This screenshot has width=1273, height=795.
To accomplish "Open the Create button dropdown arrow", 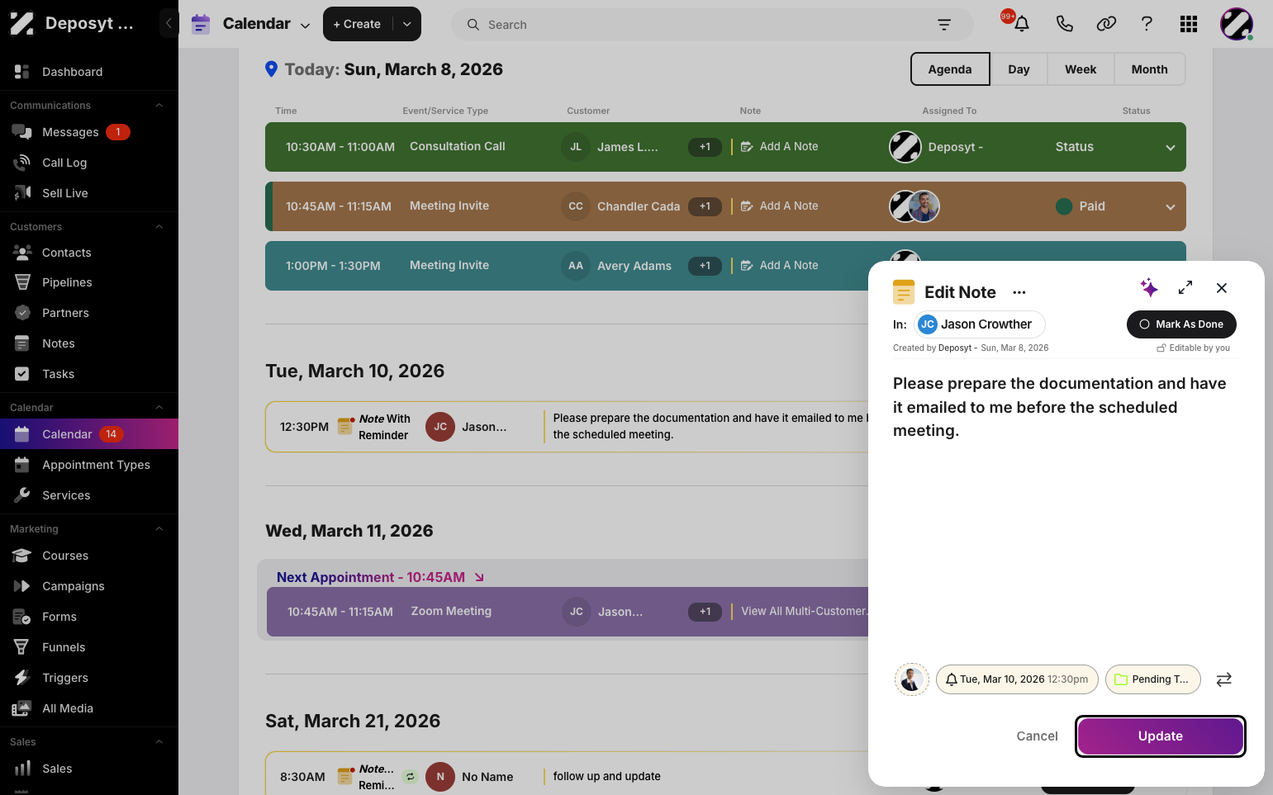I will tap(407, 24).
